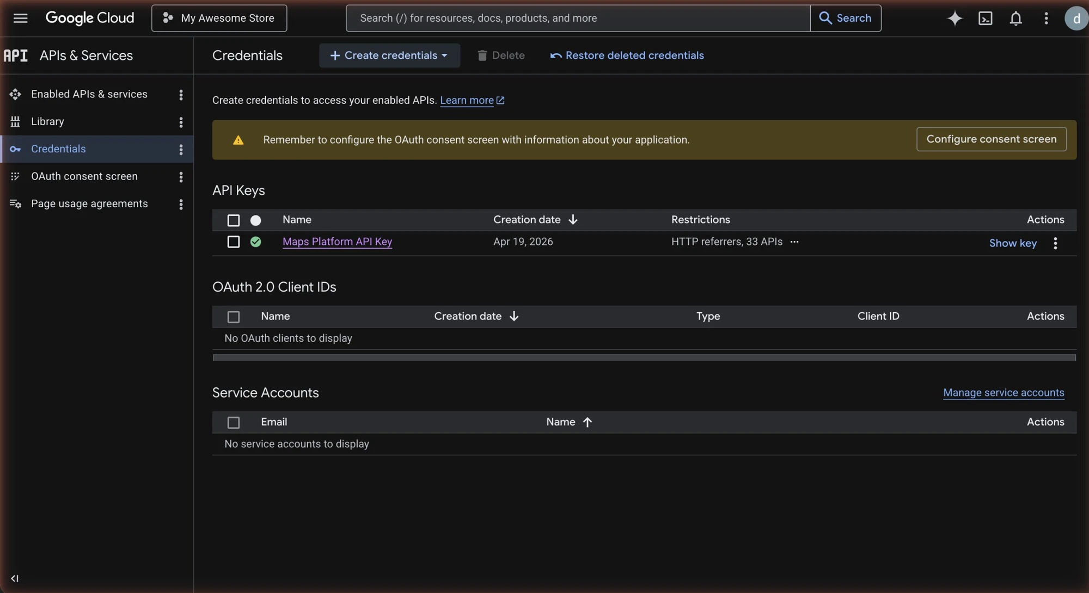Click the OAuth table horizontal scrollbar
The image size is (1089, 593).
(x=644, y=357)
